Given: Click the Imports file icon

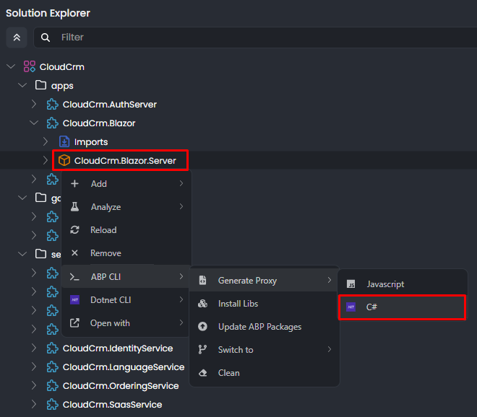Looking at the screenshot, I should pos(64,142).
